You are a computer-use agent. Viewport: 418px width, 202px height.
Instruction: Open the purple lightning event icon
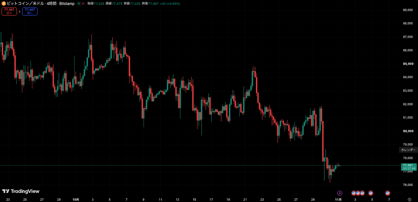(x=340, y=193)
